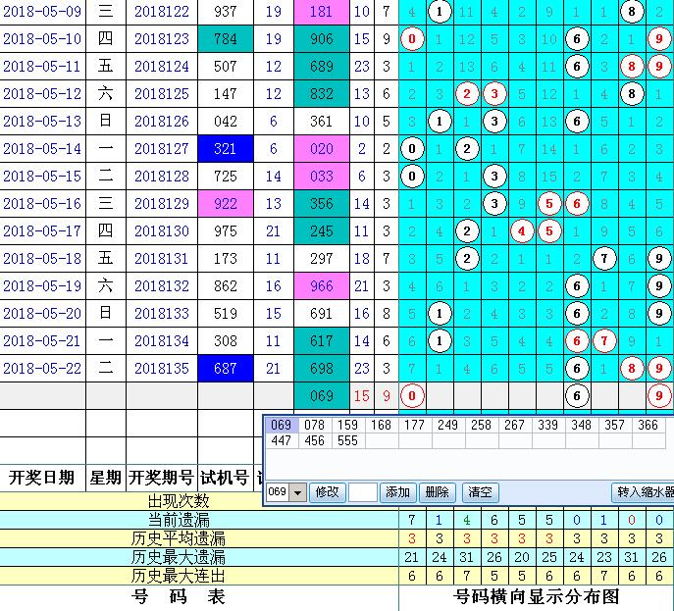Viewport: 674px width, 611px height.
Task: Click the 历史最大遗漏 row label
Action: (x=179, y=557)
